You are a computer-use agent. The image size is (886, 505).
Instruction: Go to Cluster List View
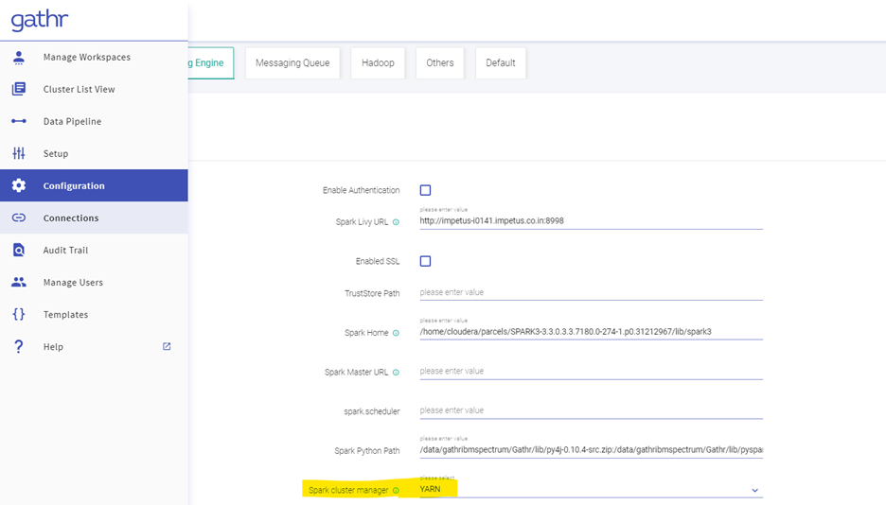coord(94,89)
